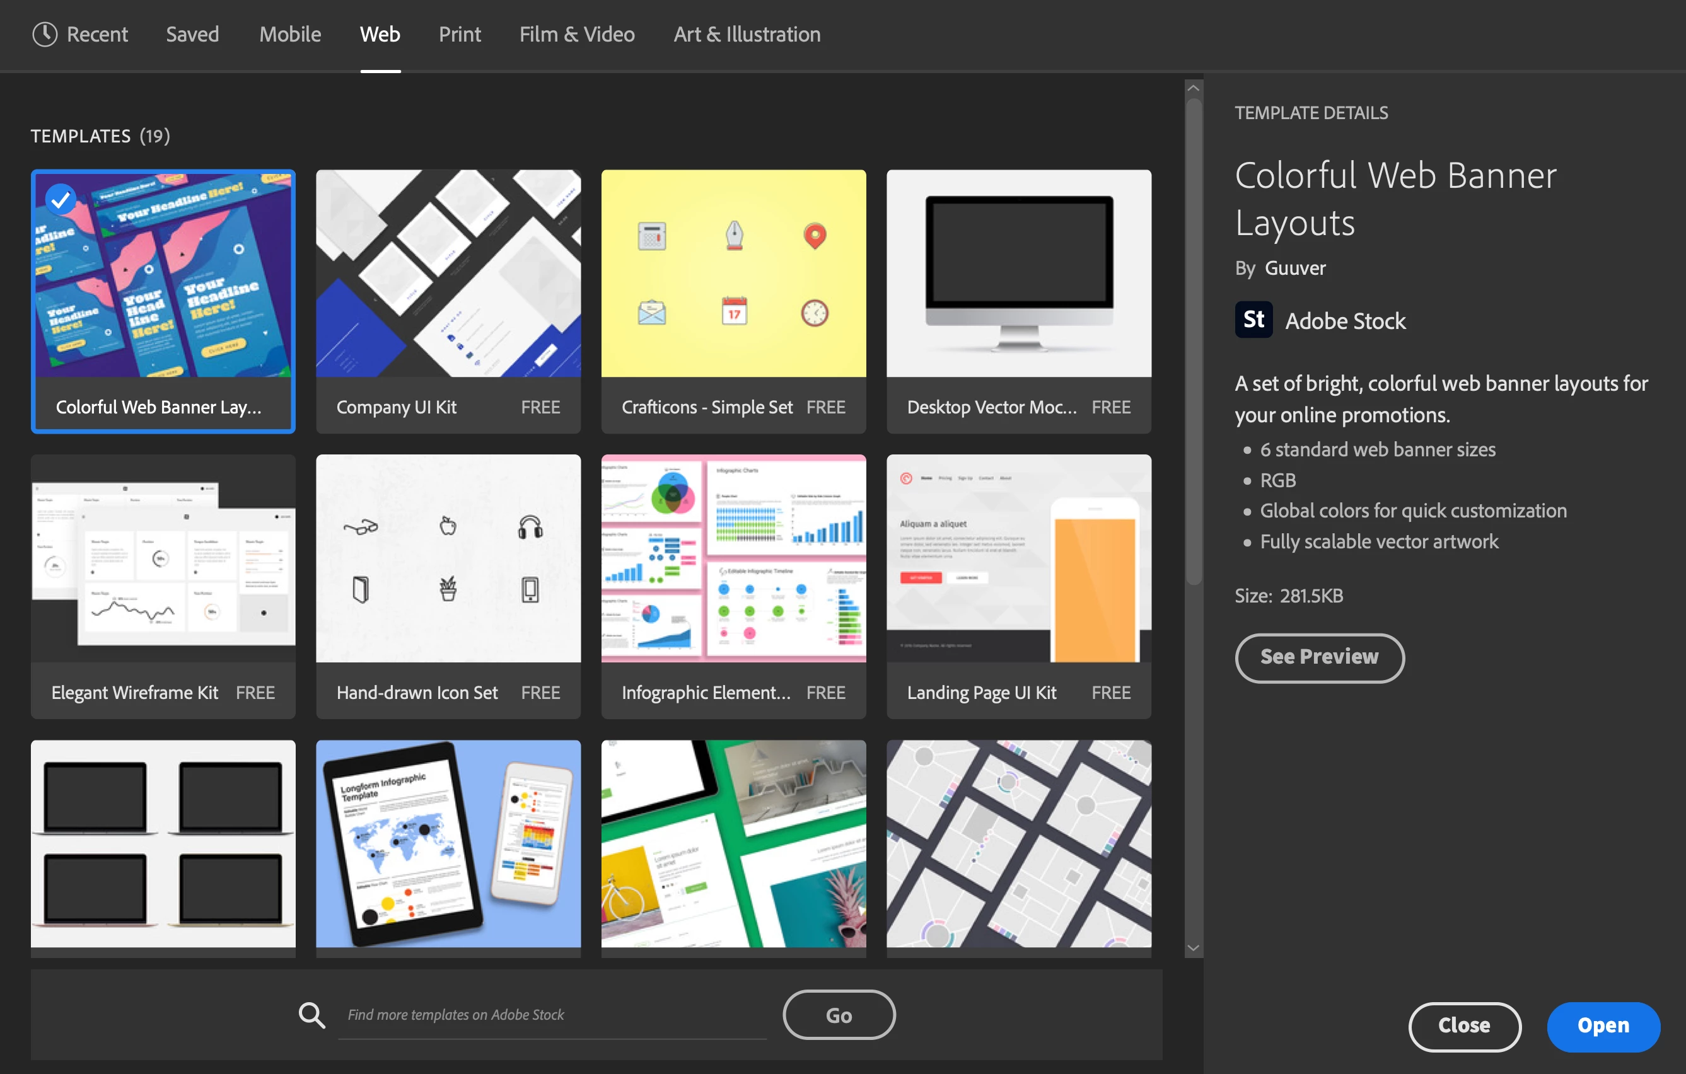Image resolution: width=1686 pixels, height=1074 pixels.
Task: Open the Film & Video tab
Action: pos(576,34)
